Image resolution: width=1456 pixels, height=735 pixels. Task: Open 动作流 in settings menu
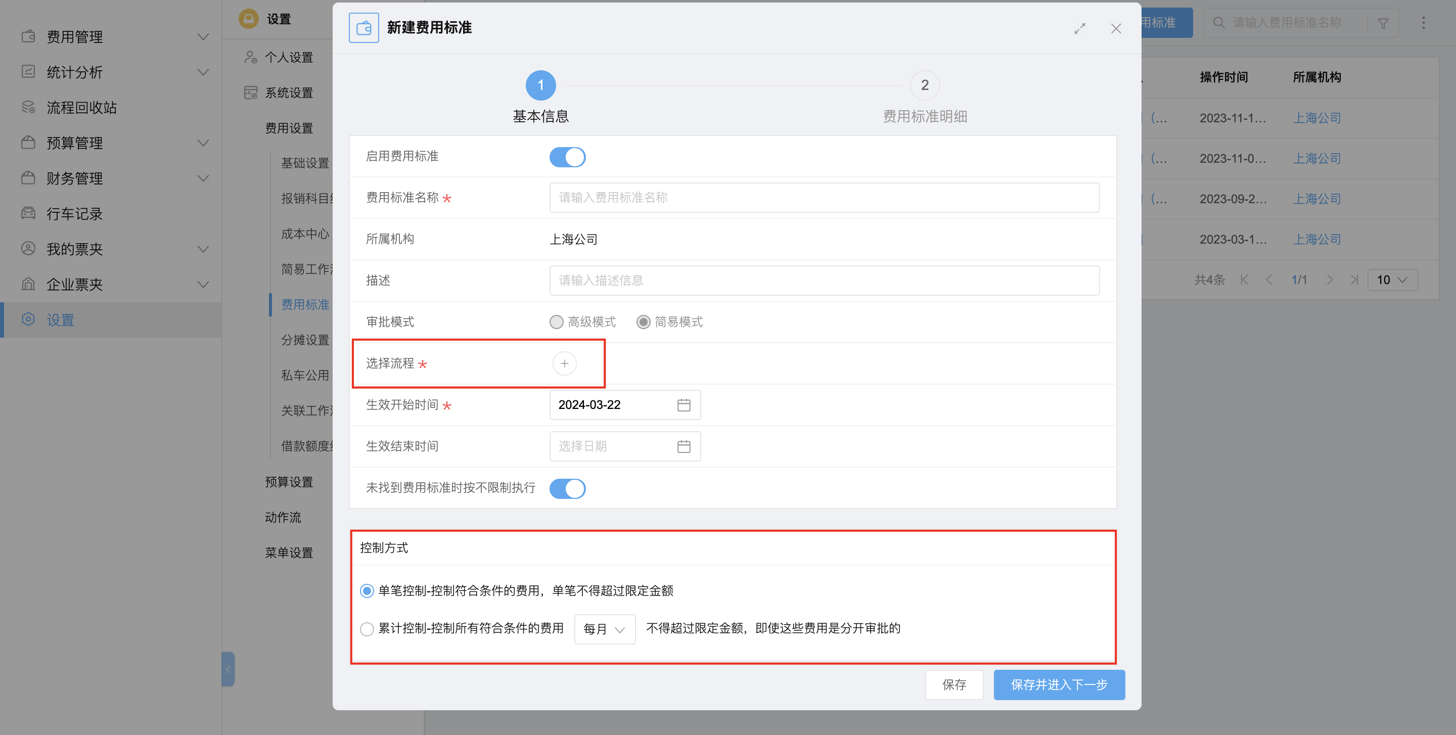pyautogui.click(x=283, y=518)
